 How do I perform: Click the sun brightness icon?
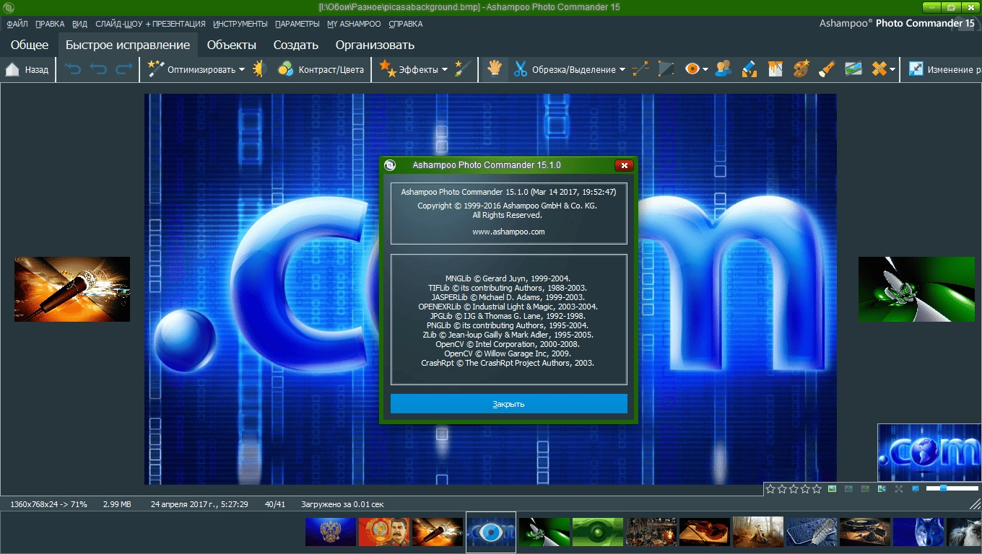click(261, 69)
